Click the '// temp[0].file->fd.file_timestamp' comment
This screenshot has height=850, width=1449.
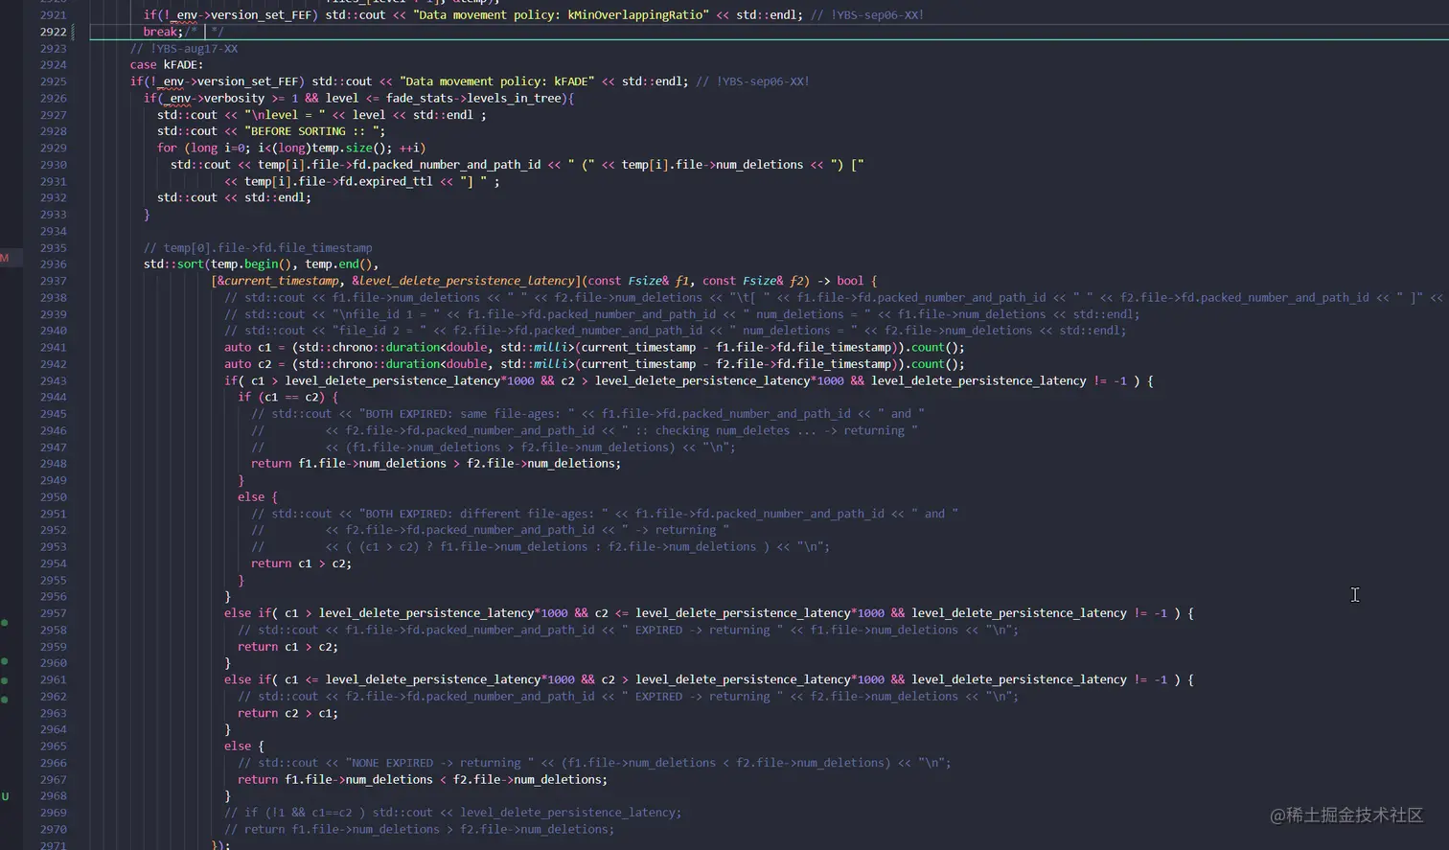(x=258, y=248)
